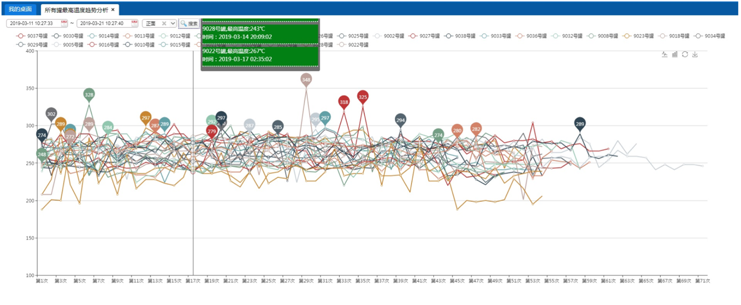Click the red 325 marker pin
Screen dimensions: 741x305
coord(363,97)
